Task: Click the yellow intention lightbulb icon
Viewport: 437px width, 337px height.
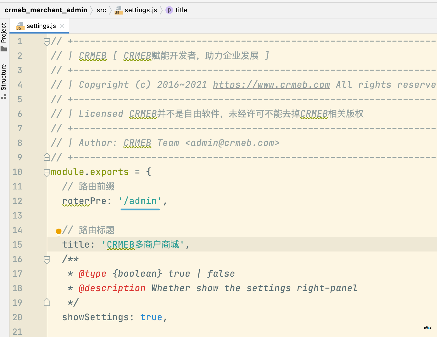Action: coord(59,232)
